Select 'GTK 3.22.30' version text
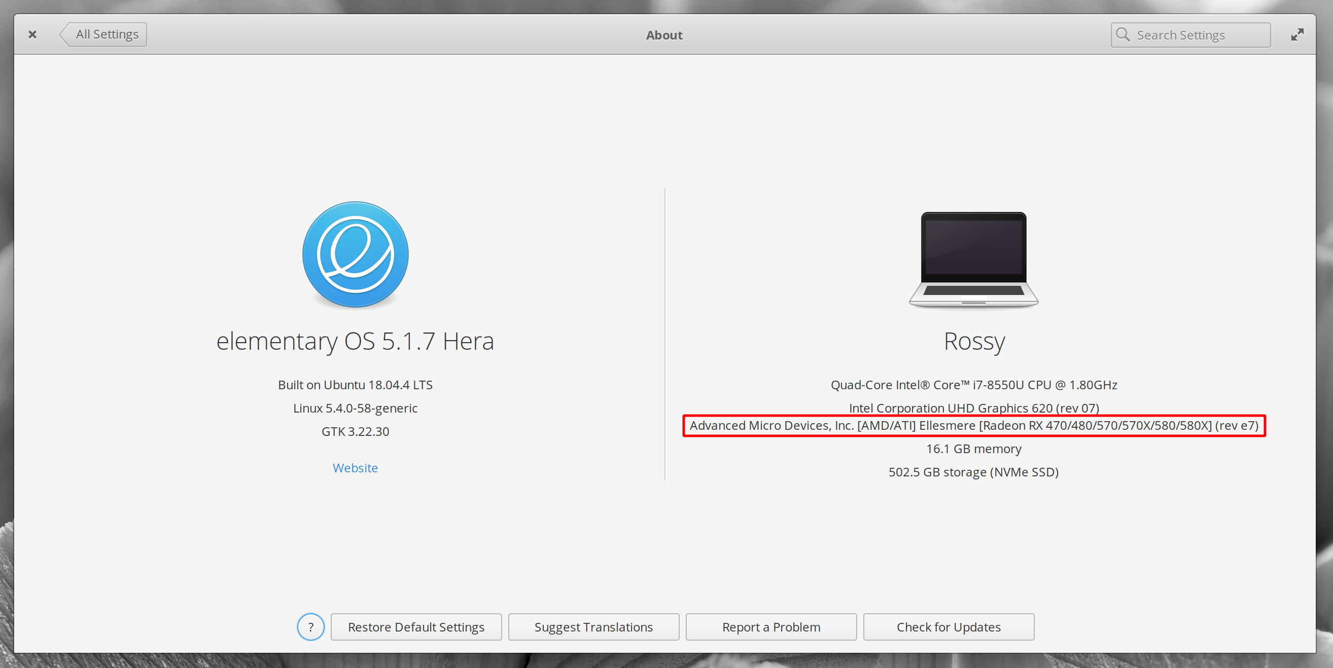This screenshot has height=668, width=1333. click(355, 432)
